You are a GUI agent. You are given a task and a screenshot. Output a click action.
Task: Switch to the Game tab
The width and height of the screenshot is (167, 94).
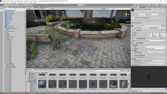click(x=36, y=7)
